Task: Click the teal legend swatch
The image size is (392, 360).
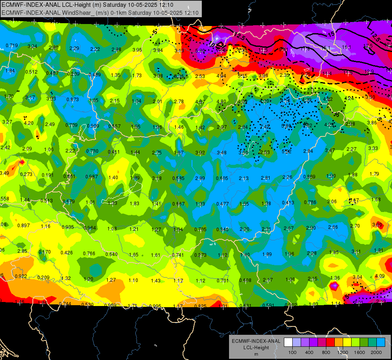Action: pyautogui.click(x=372, y=342)
